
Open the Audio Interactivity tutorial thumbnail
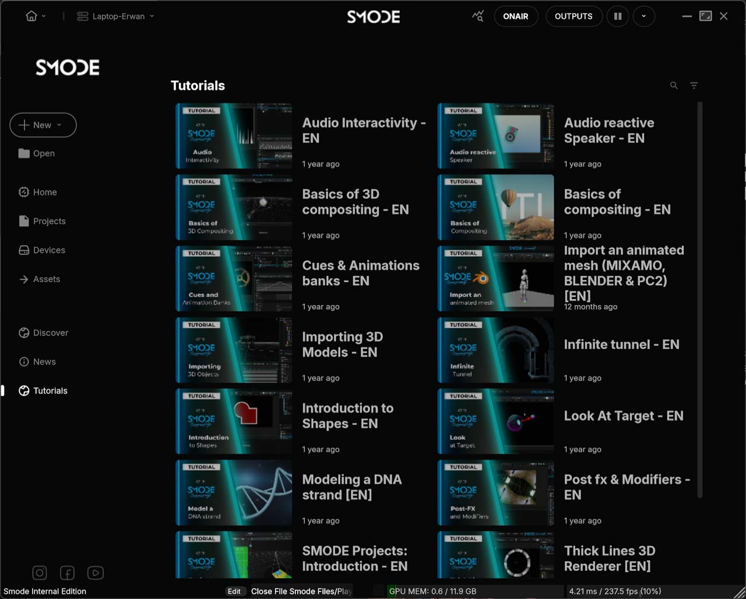[234, 136]
